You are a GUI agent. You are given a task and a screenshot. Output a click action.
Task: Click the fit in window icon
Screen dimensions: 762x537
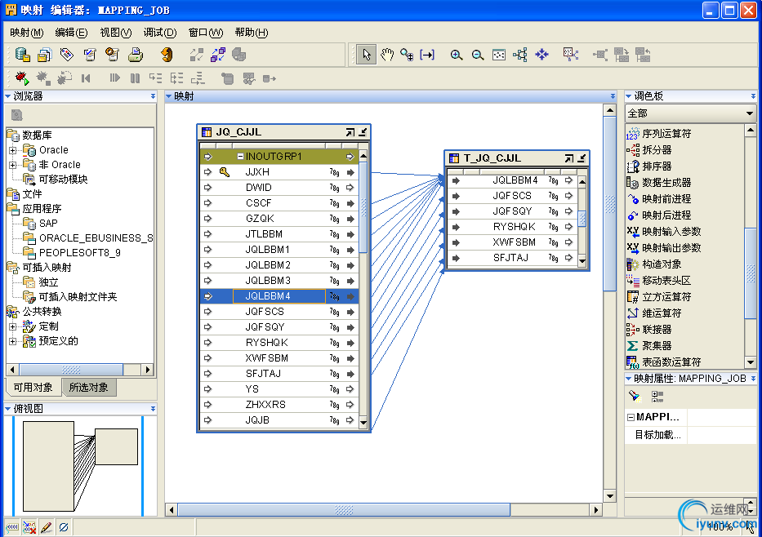pyautogui.click(x=498, y=55)
